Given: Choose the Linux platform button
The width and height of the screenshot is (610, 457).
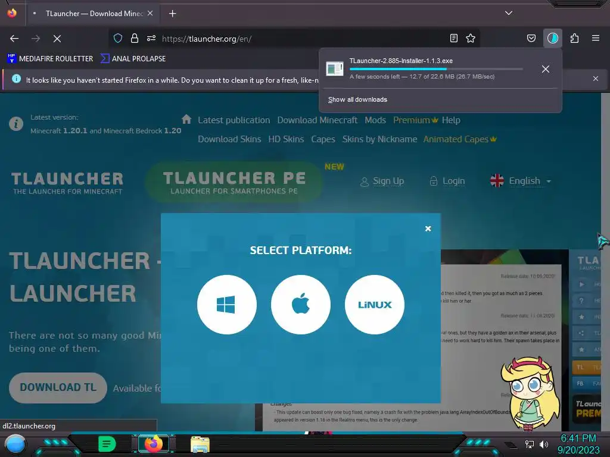Looking at the screenshot, I should (x=375, y=304).
